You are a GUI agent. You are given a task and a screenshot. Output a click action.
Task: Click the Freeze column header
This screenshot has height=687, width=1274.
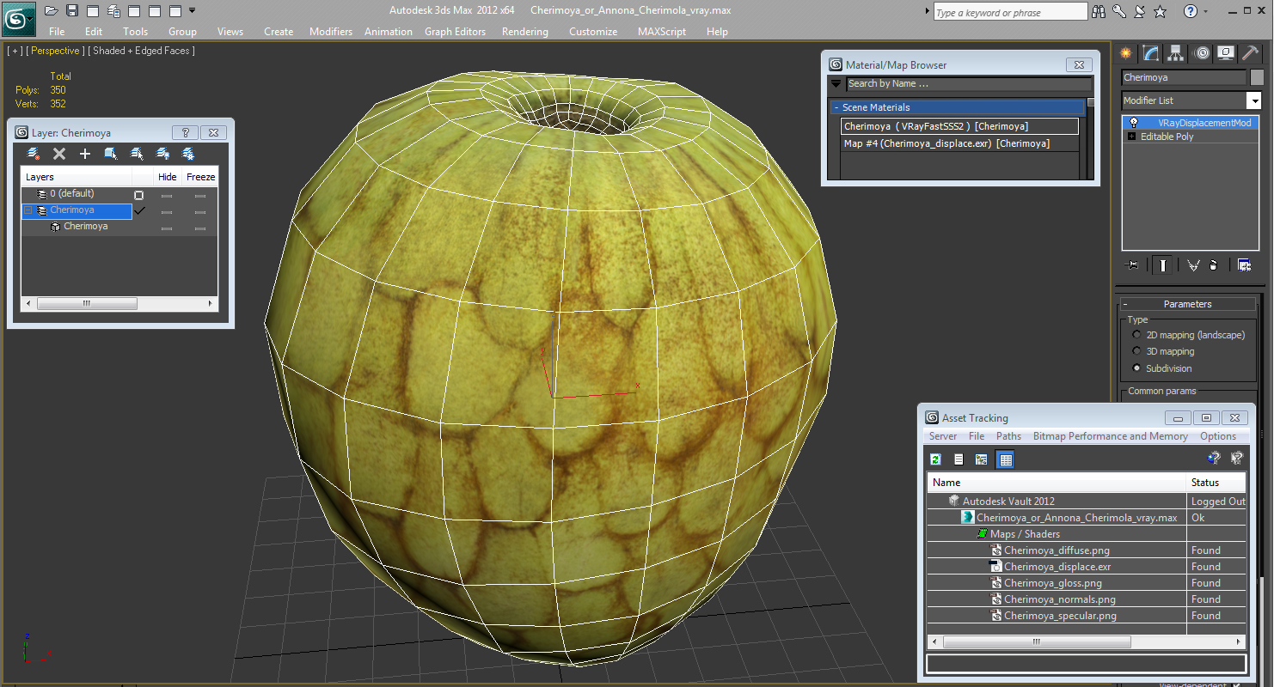coord(200,177)
